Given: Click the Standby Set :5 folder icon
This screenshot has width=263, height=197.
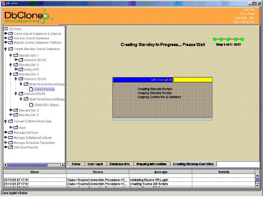Looking at the screenshot, I should (x=15, y=115).
